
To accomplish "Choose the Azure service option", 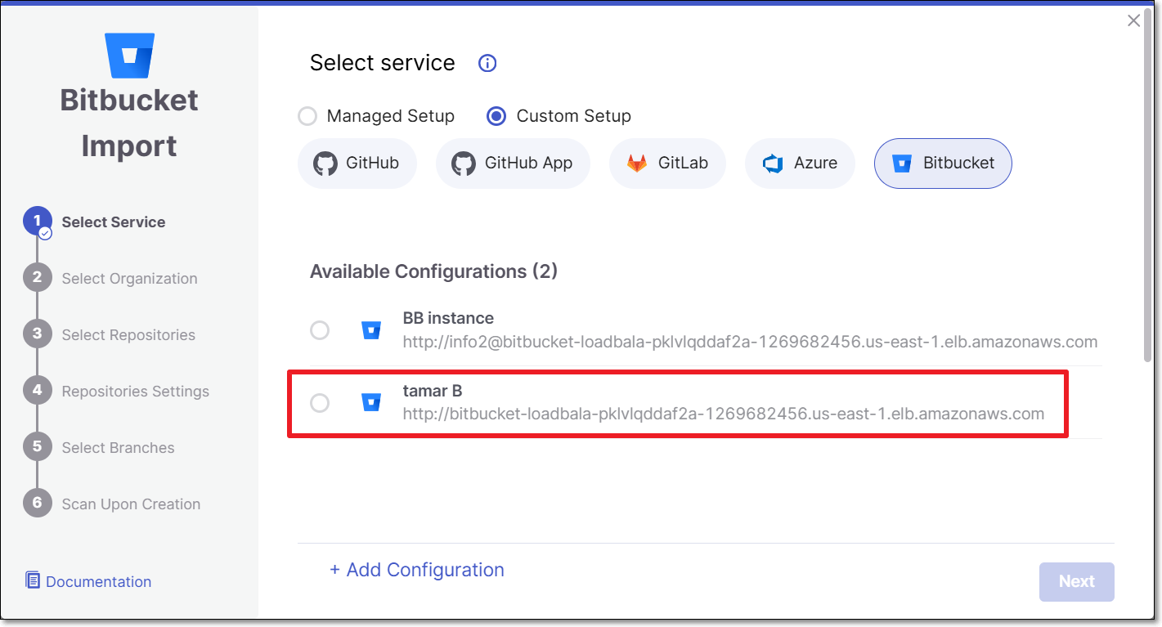I will (800, 163).
